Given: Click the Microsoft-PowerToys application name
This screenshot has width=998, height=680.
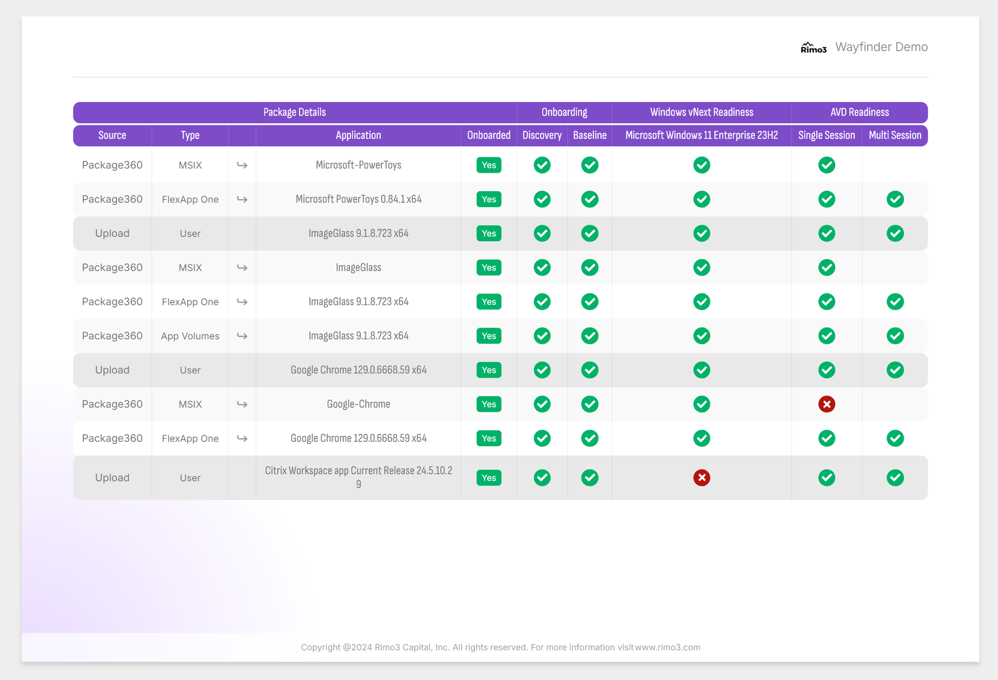Looking at the screenshot, I should pos(358,165).
